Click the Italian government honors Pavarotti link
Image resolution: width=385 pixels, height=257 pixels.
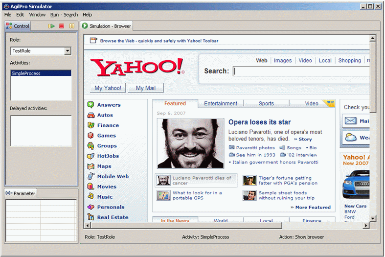click(275, 162)
